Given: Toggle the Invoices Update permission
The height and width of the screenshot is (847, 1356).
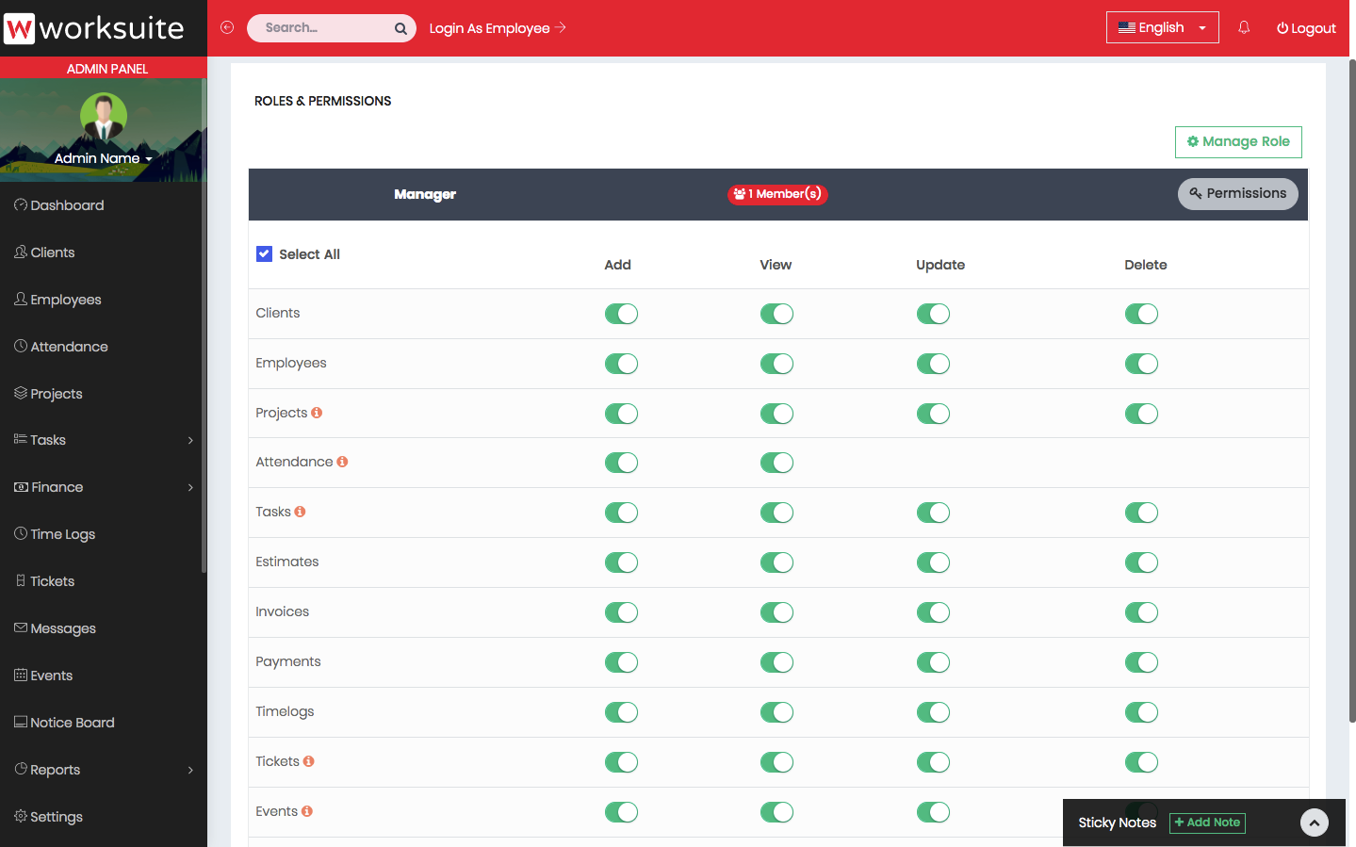Looking at the screenshot, I should click(x=933, y=612).
